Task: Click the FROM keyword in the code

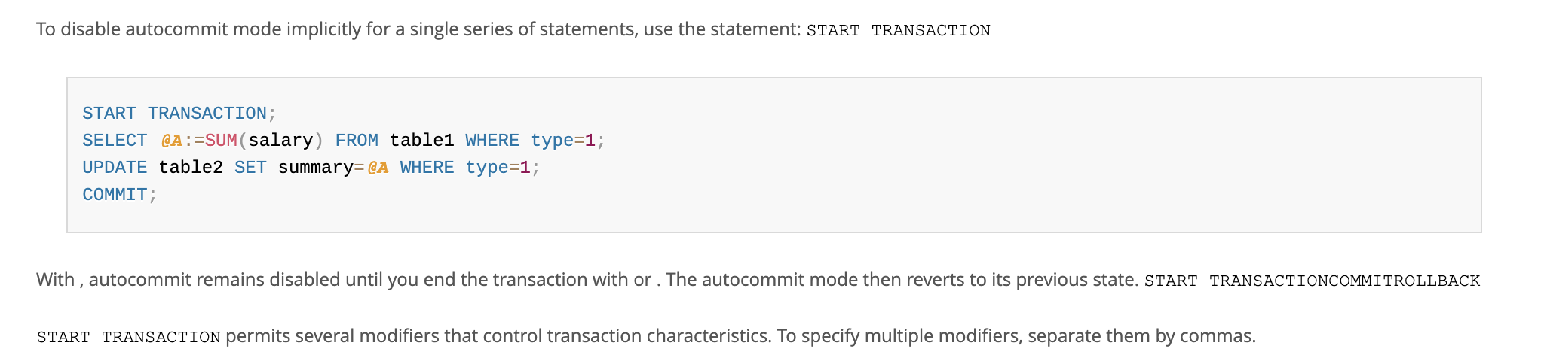Action: click(357, 141)
